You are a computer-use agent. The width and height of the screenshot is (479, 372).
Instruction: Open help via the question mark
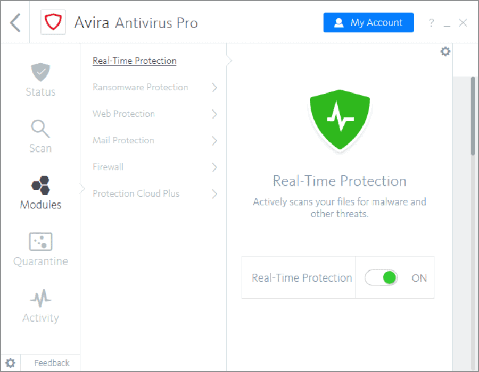[x=431, y=22]
